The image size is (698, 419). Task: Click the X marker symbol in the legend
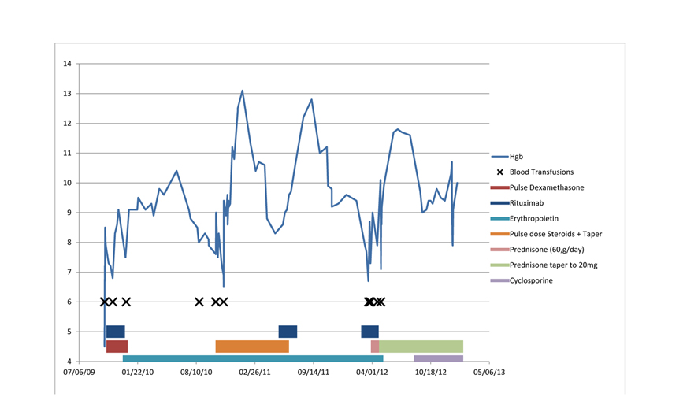500,172
